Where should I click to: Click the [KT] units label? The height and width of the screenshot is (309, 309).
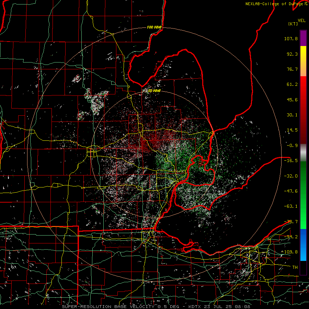(293, 24)
